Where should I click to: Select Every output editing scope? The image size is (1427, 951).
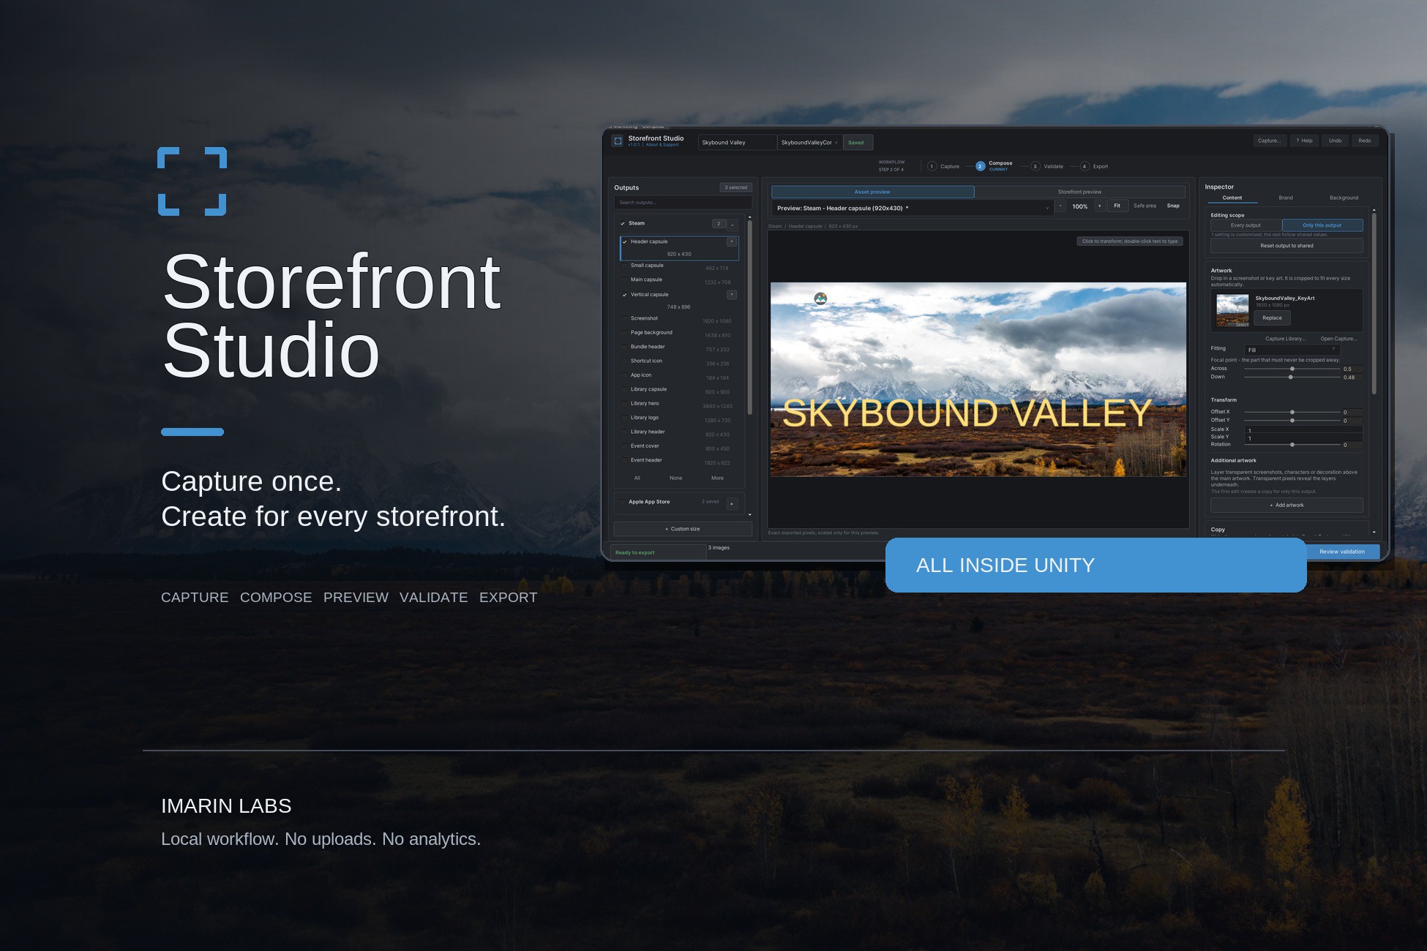click(x=1246, y=225)
